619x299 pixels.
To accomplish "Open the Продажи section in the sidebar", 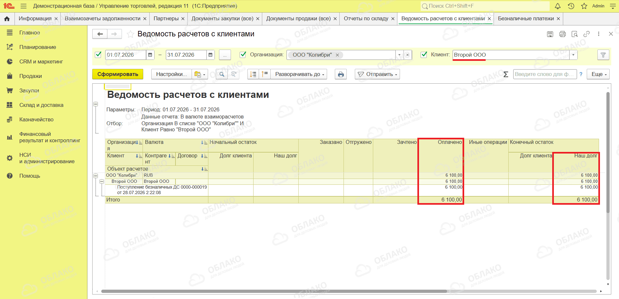I will (31, 76).
